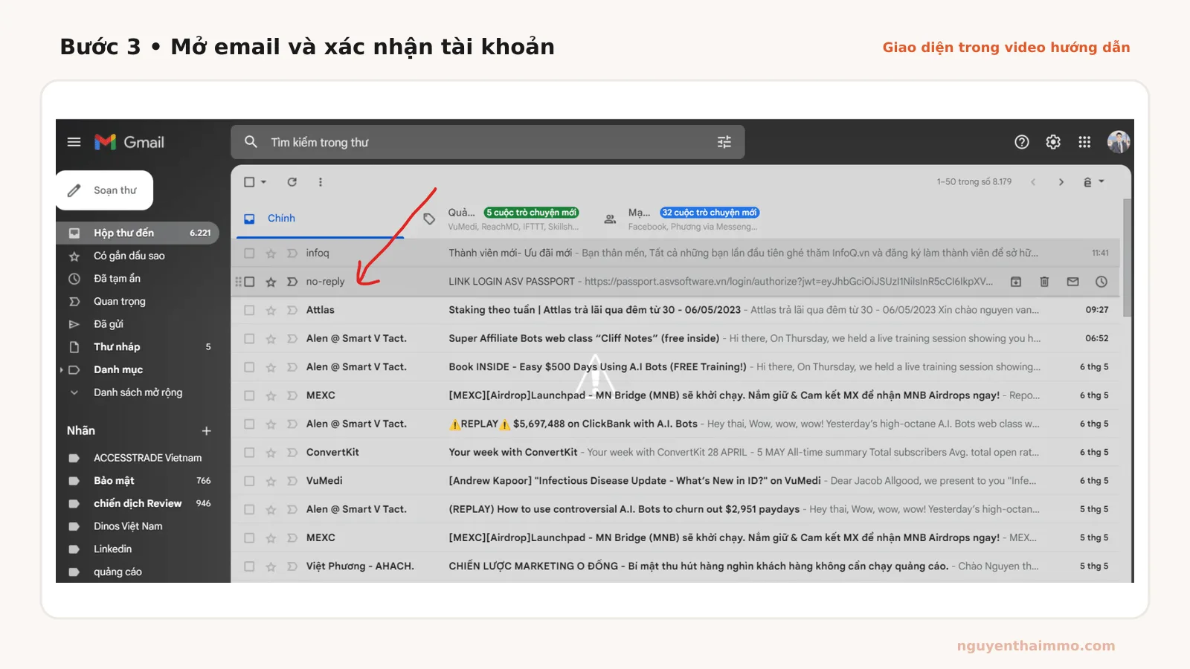This screenshot has width=1190, height=669.
Task: Add a new label with plus icon
Action: pyautogui.click(x=207, y=431)
